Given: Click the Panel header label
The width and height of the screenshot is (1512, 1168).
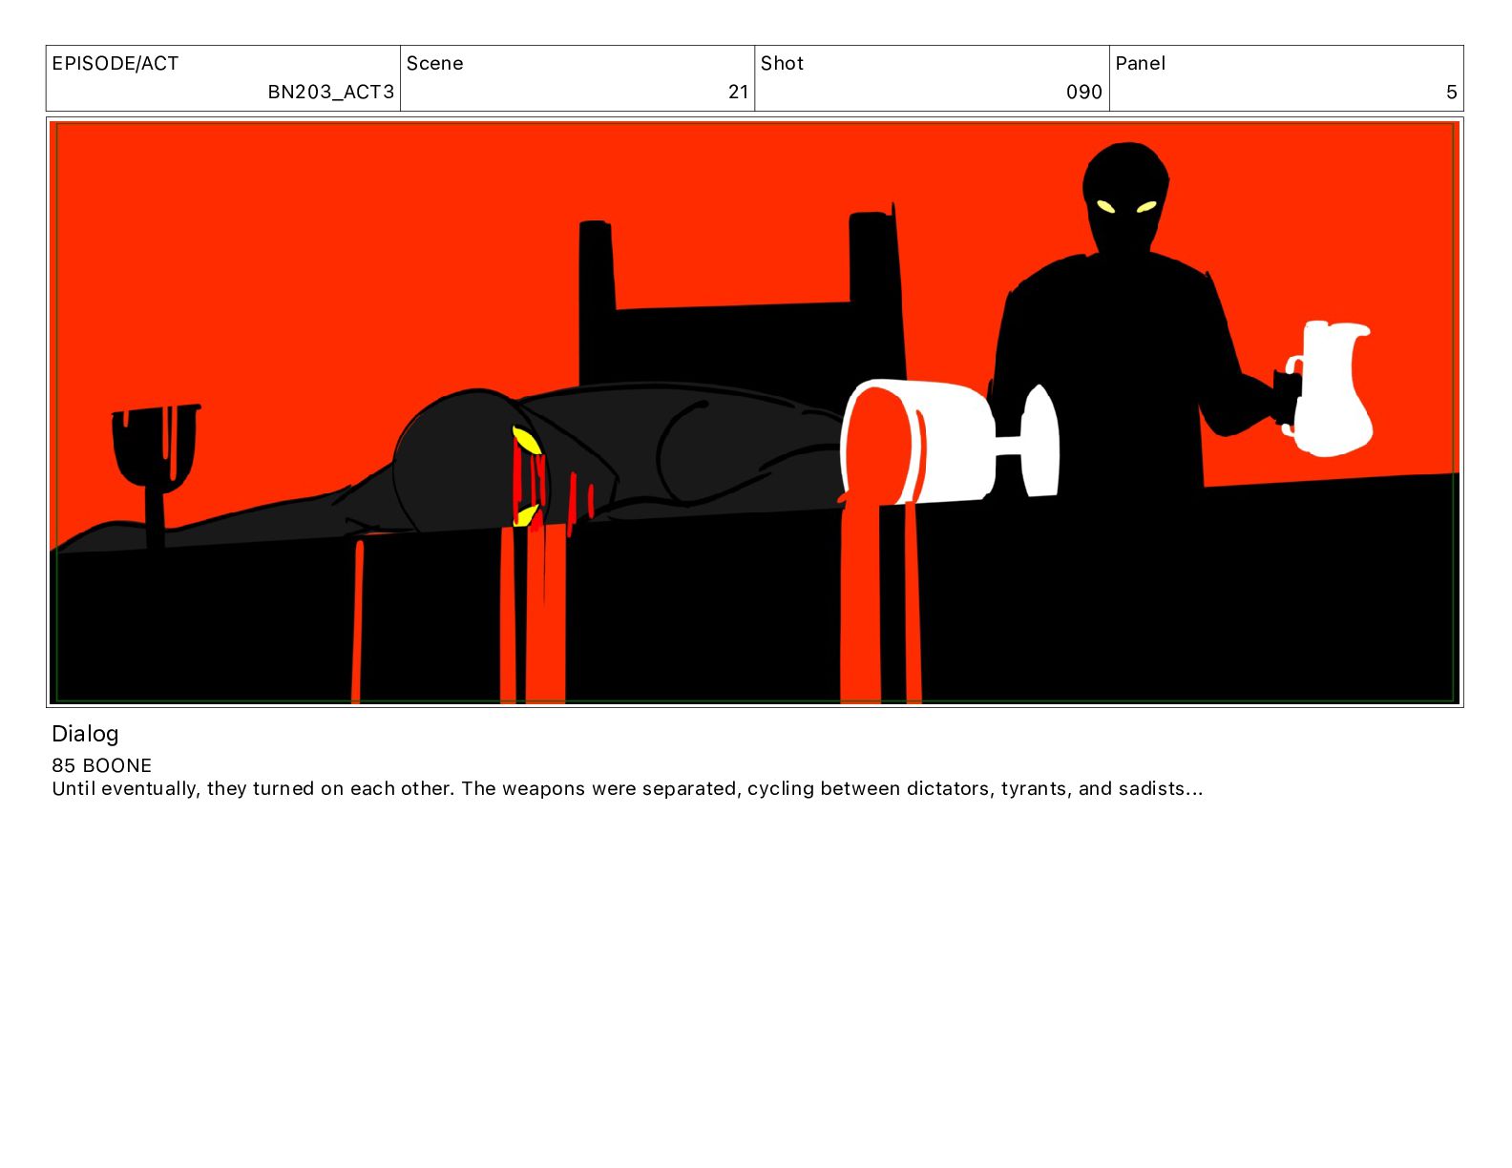Looking at the screenshot, I should [x=1141, y=64].
